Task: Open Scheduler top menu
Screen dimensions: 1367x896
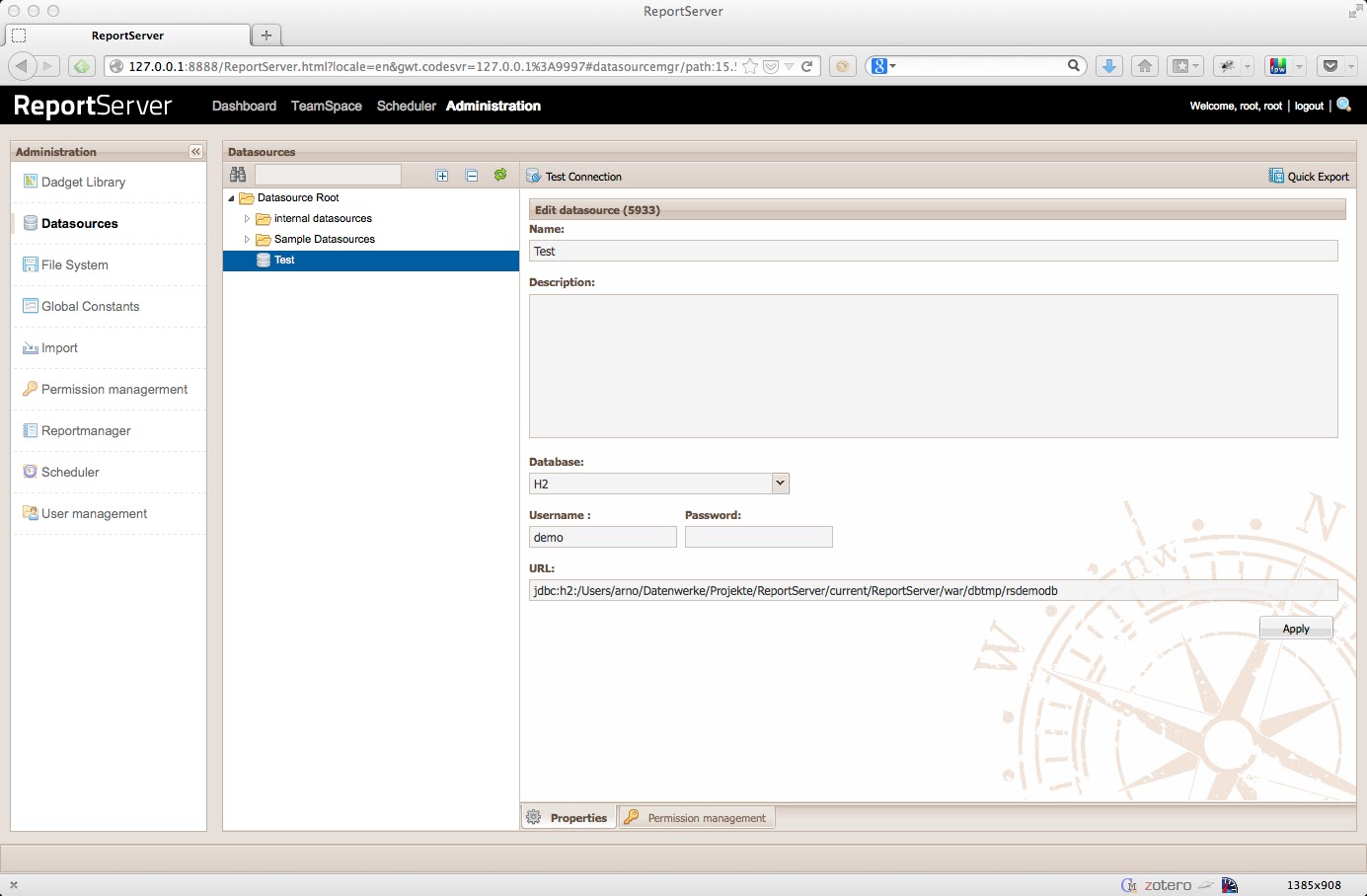Action: [x=407, y=106]
